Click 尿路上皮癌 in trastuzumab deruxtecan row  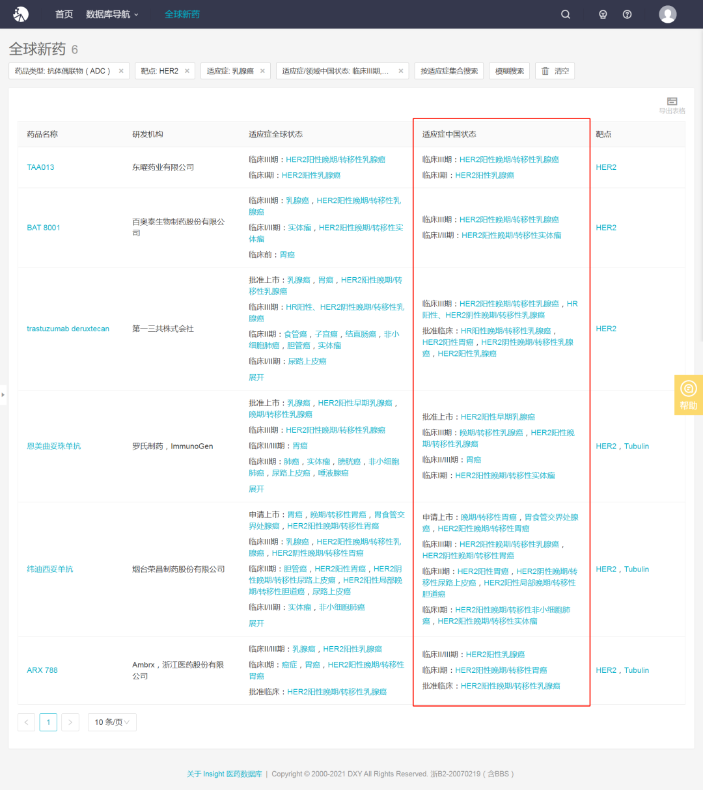click(307, 361)
